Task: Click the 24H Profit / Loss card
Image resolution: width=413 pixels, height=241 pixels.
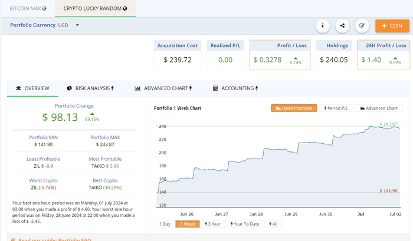Action: click(383, 55)
